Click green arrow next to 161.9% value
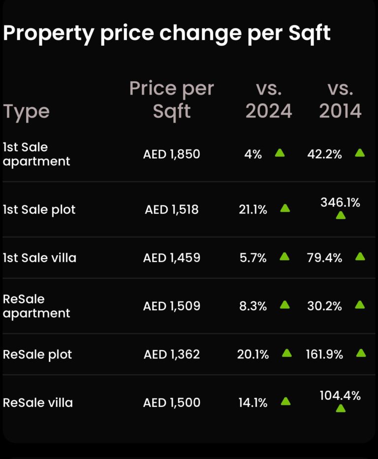Image resolution: width=378 pixels, height=459 pixels. [x=361, y=353]
